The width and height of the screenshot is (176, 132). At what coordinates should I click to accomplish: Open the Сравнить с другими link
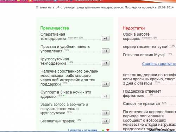(x=159, y=64)
